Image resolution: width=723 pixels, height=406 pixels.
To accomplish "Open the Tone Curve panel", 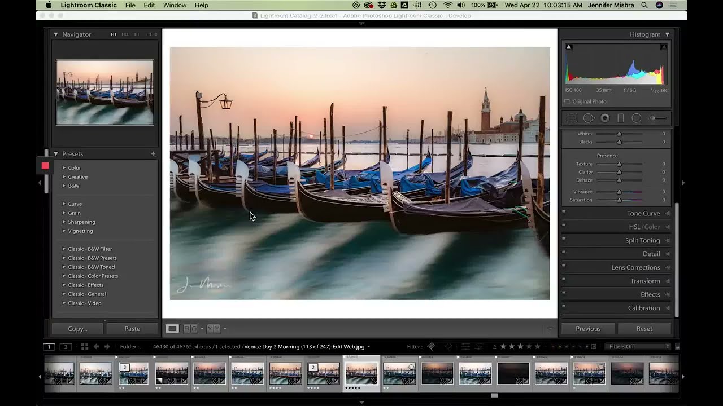I will click(x=643, y=213).
